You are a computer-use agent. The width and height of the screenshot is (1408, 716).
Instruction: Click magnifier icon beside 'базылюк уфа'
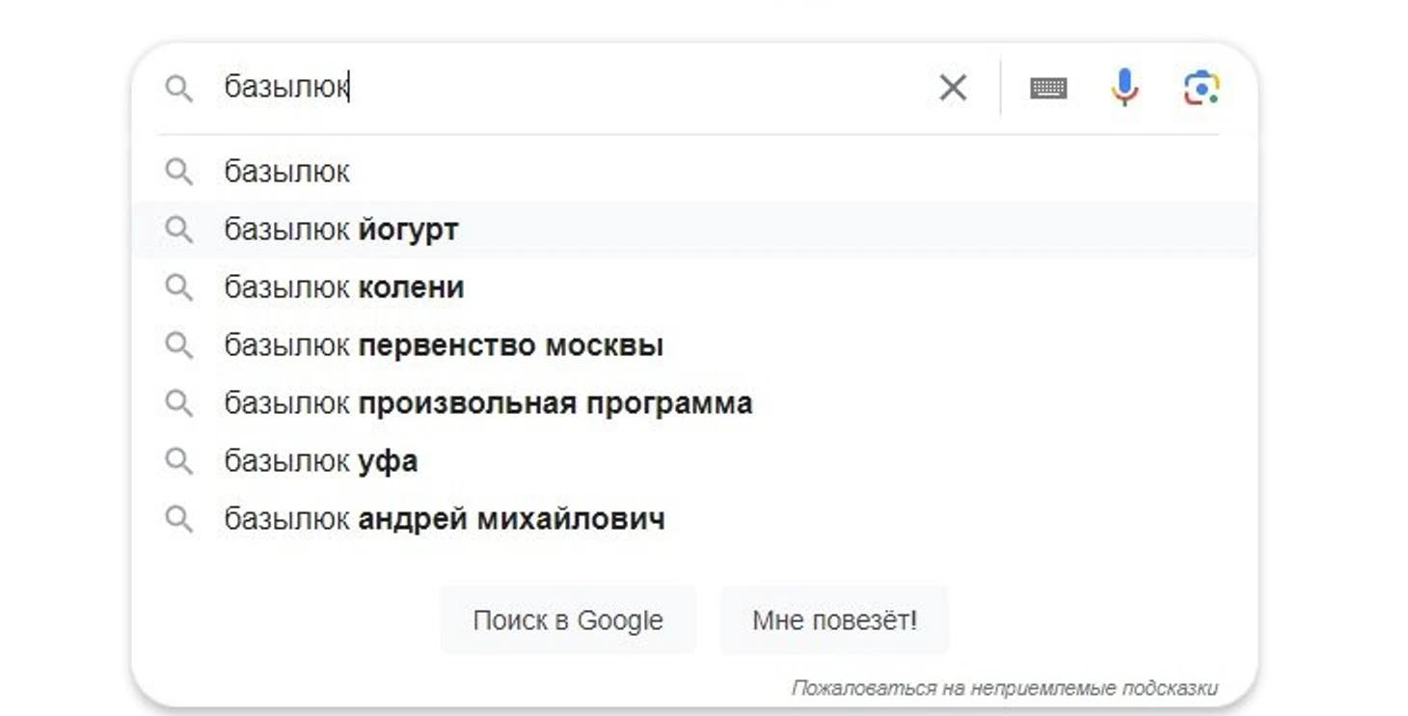[x=178, y=461]
